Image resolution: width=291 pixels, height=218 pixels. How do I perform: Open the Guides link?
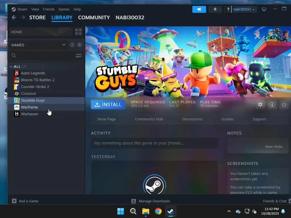227,119
